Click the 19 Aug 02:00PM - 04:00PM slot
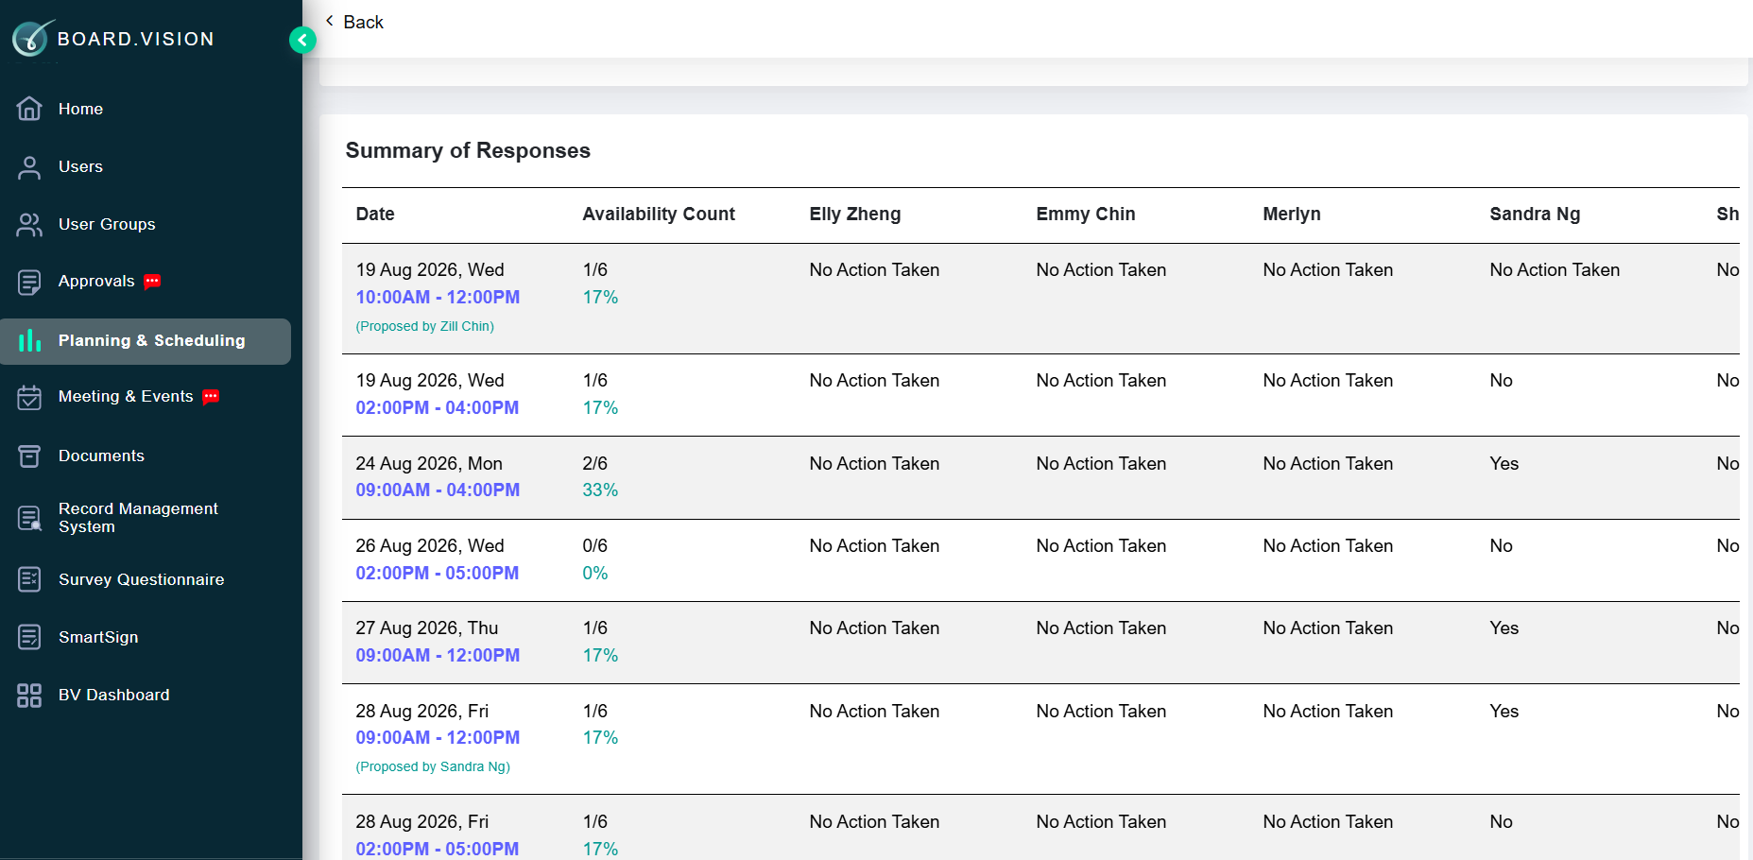Image resolution: width=1753 pixels, height=860 pixels. point(438,408)
